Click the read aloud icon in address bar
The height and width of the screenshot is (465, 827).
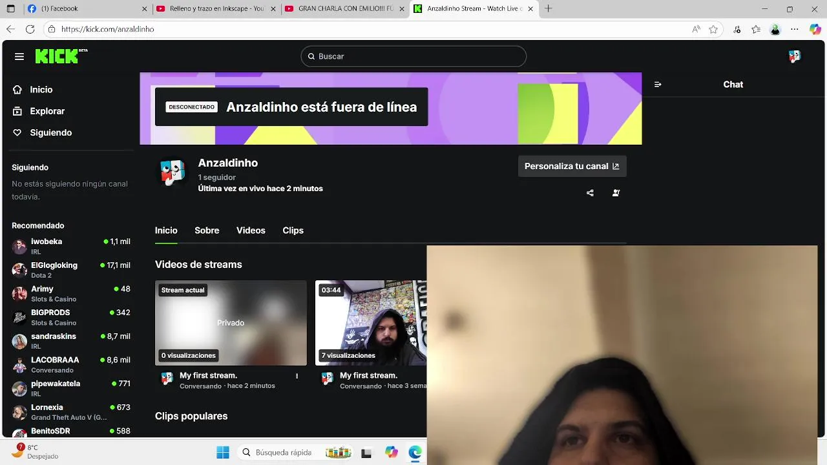tap(696, 29)
